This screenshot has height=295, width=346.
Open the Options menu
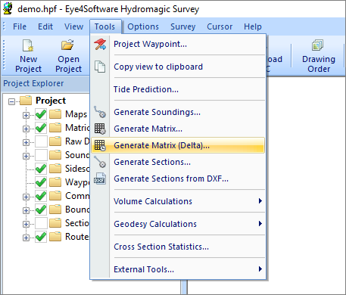point(143,26)
